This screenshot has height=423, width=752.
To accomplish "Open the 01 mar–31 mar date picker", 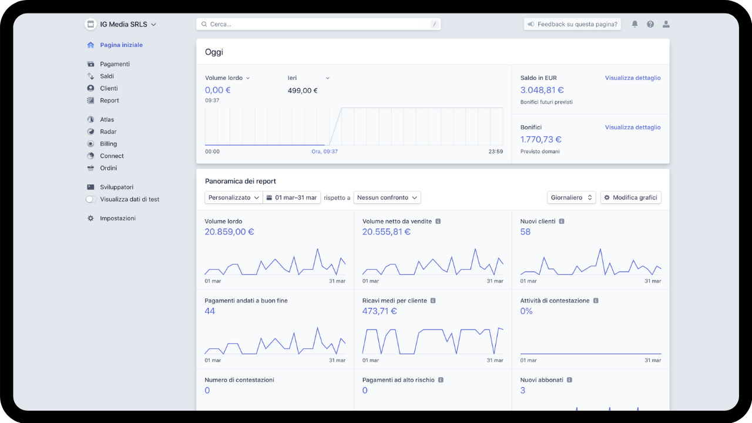I will 292,197.
